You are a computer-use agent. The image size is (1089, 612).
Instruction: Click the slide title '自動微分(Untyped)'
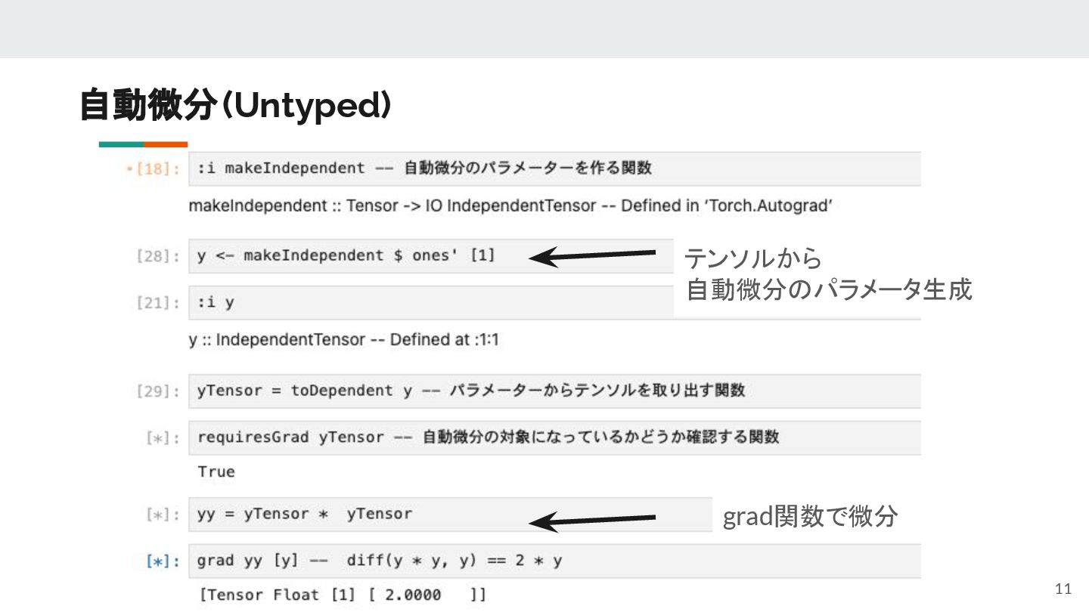pos(235,106)
